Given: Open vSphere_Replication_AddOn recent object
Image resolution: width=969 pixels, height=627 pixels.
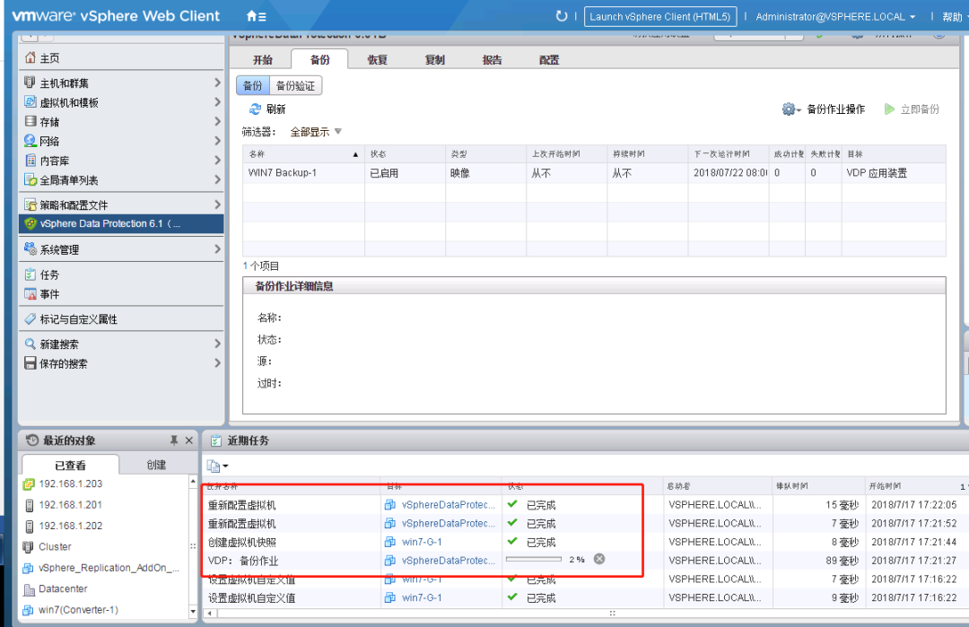Looking at the screenshot, I should (x=109, y=568).
